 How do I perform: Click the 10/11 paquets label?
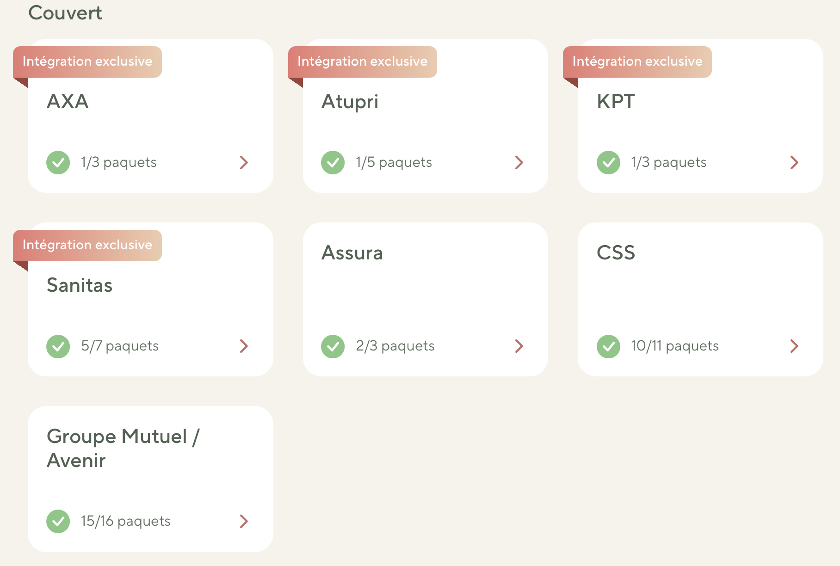pyautogui.click(x=674, y=346)
